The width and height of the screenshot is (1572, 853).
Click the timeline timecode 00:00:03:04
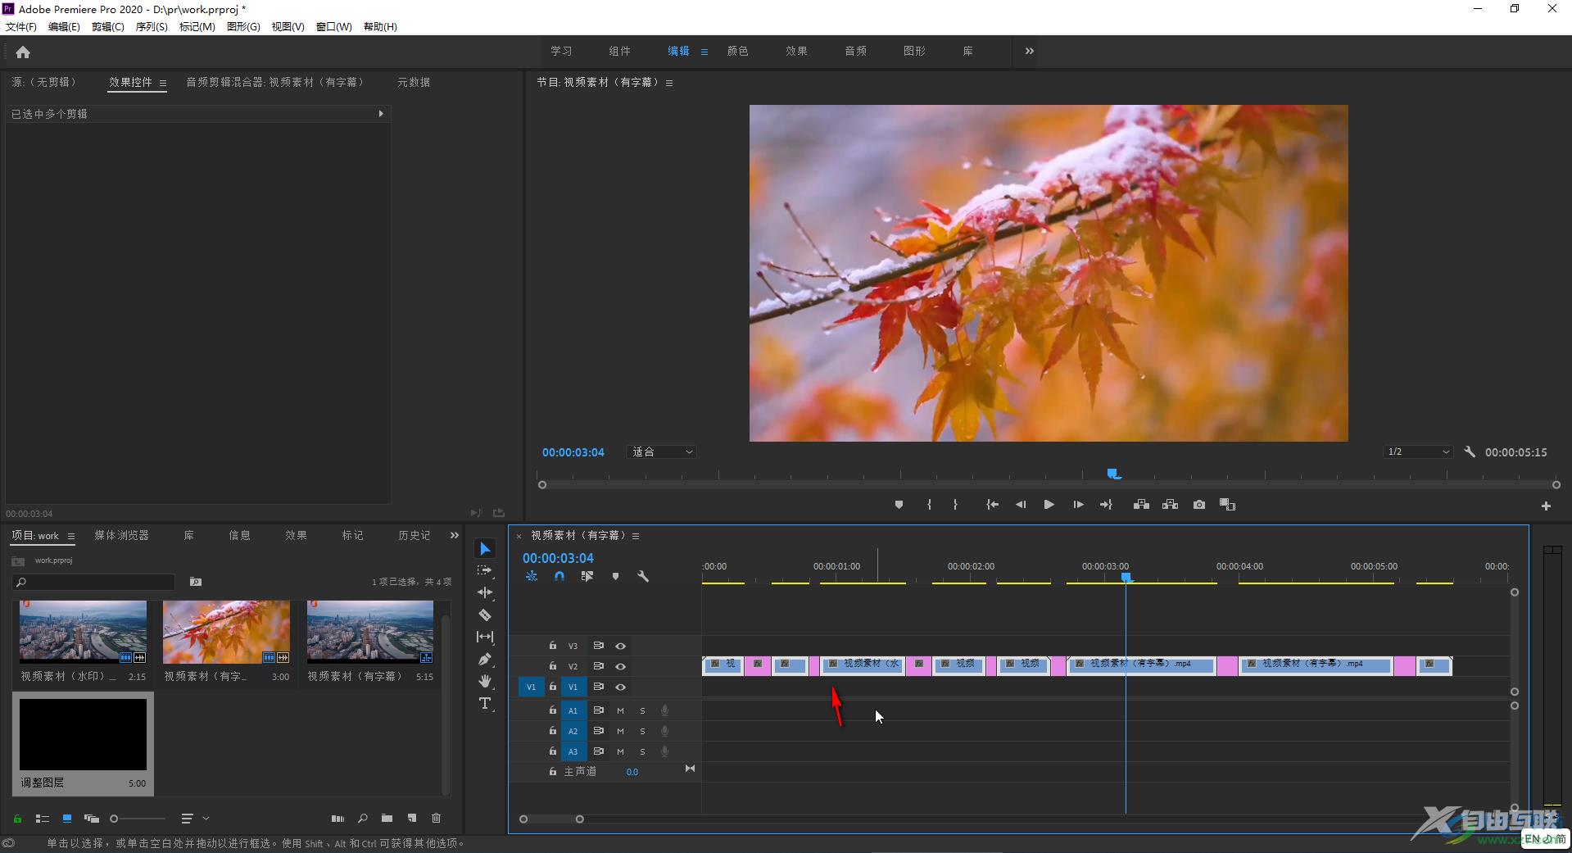pos(558,558)
